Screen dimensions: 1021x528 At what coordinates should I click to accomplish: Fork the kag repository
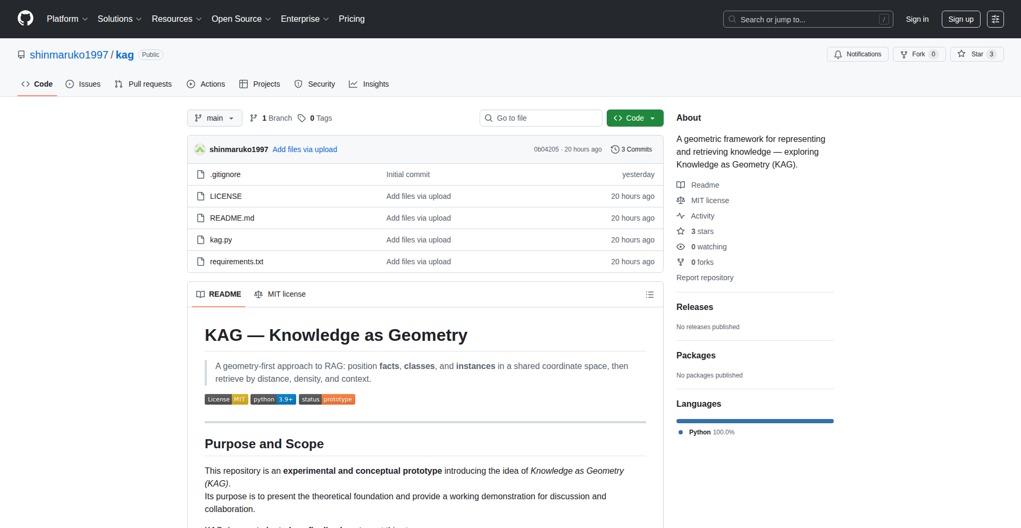(x=914, y=54)
